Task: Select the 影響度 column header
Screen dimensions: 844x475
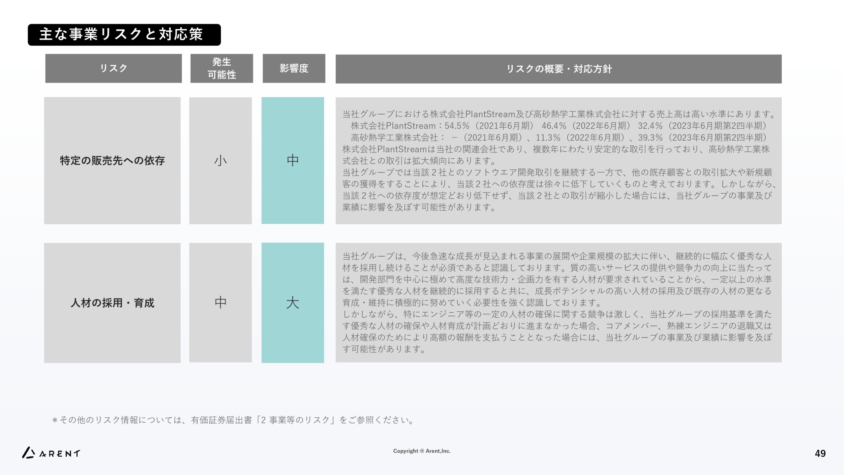Action: pos(294,68)
